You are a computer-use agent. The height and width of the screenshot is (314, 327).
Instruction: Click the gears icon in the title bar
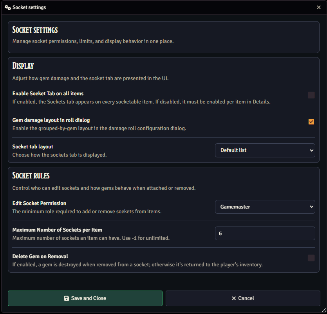[x=7, y=7]
